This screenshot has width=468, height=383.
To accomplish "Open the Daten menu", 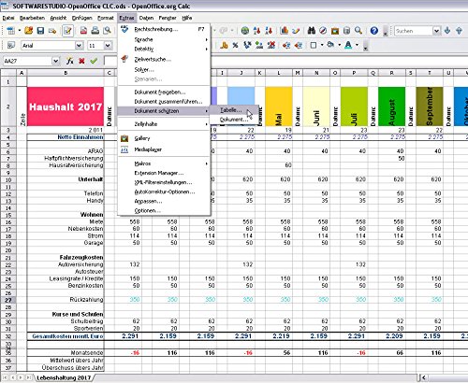I will click(146, 18).
